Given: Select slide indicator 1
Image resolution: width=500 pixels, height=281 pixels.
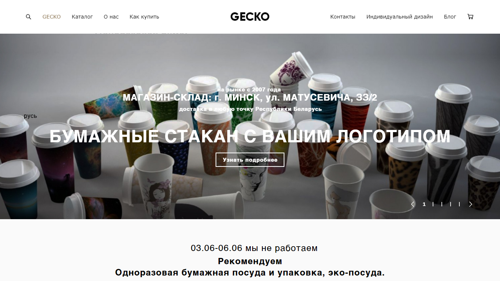Looking at the screenshot, I should tap(424, 204).
